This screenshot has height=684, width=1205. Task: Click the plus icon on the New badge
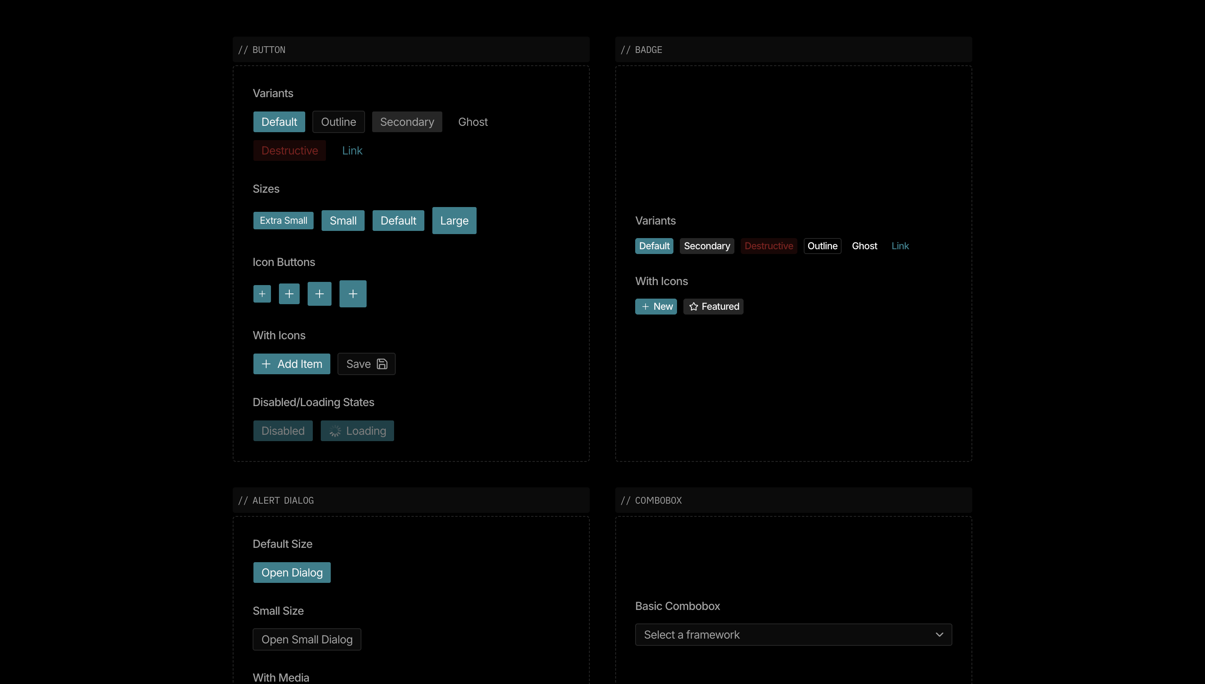pos(646,307)
